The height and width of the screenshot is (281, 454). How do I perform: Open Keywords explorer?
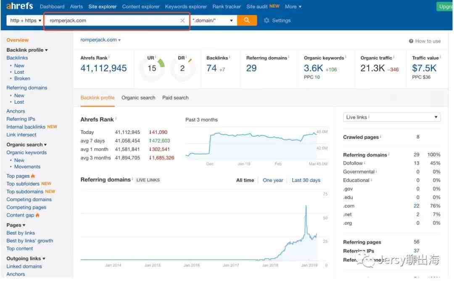(186, 6)
